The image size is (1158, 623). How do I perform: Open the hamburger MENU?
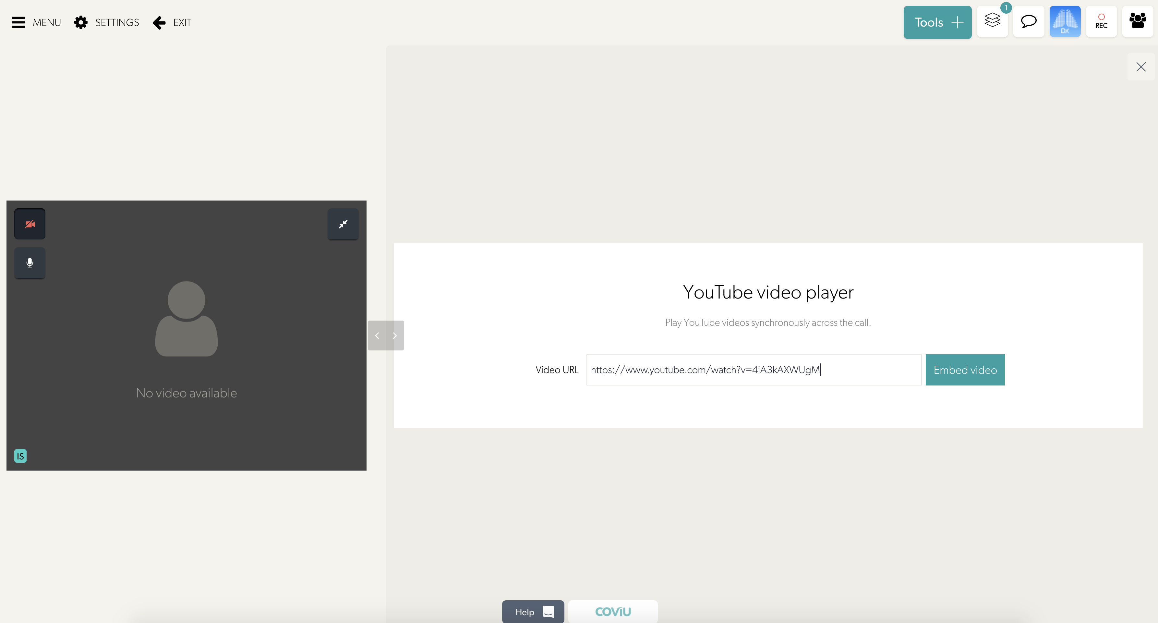click(36, 22)
